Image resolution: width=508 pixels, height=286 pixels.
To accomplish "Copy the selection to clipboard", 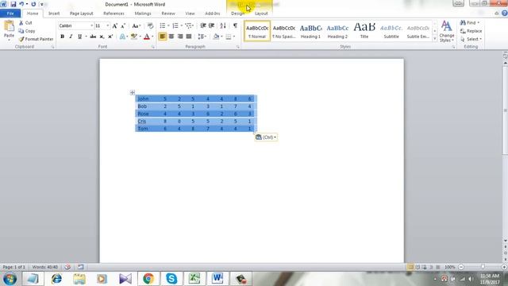I will point(27,31).
